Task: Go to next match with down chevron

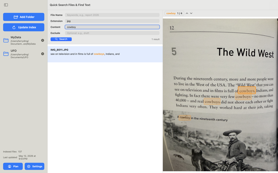Action: coord(191,13)
